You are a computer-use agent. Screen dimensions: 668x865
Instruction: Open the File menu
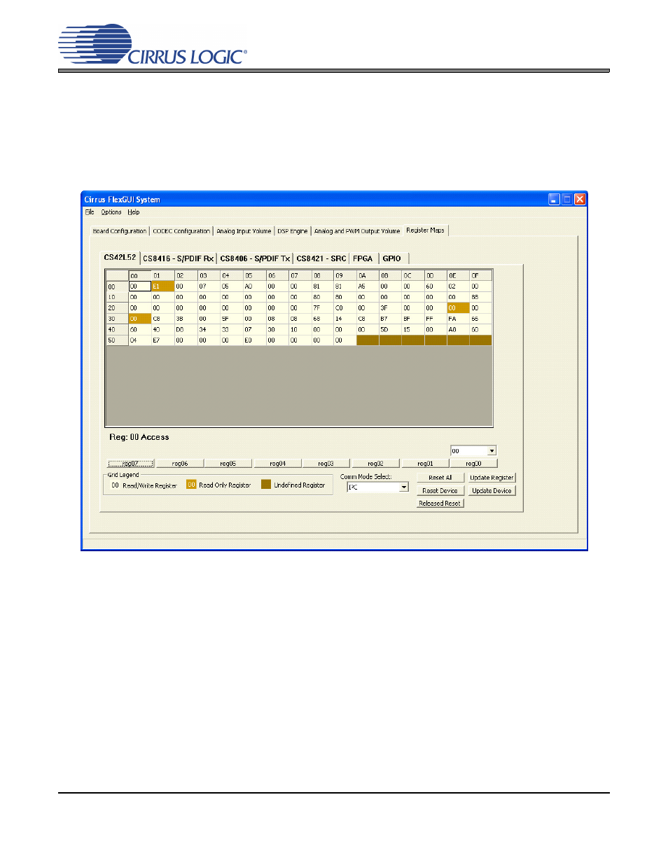click(90, 212)
